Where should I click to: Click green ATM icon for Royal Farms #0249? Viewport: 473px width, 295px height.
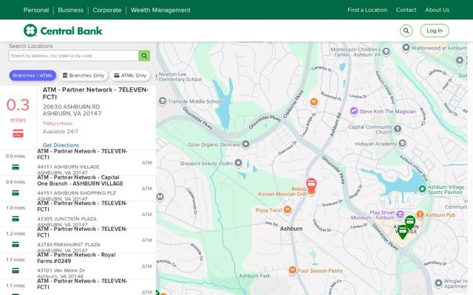(16, 271)
